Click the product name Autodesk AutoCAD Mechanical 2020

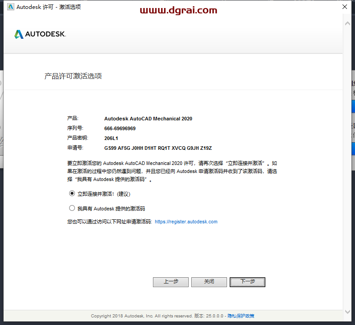(148, 119)
